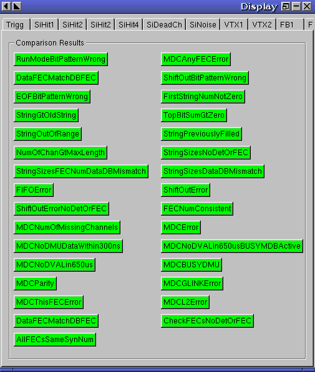Select the CheckFECsNoDetOrFEC button
Screen dimensions: 315x372
pos(207,321)
